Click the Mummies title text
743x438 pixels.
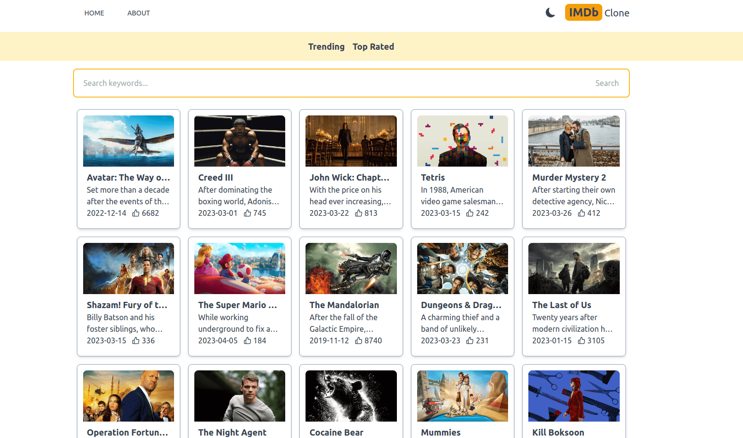(x=441, y=433)
